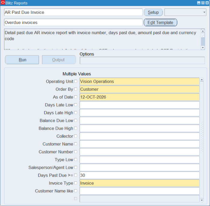The height and width of the screenshot is (206, 210).
Task: Toggle the Collector multiple values checkbox
Action: [76, 136]
